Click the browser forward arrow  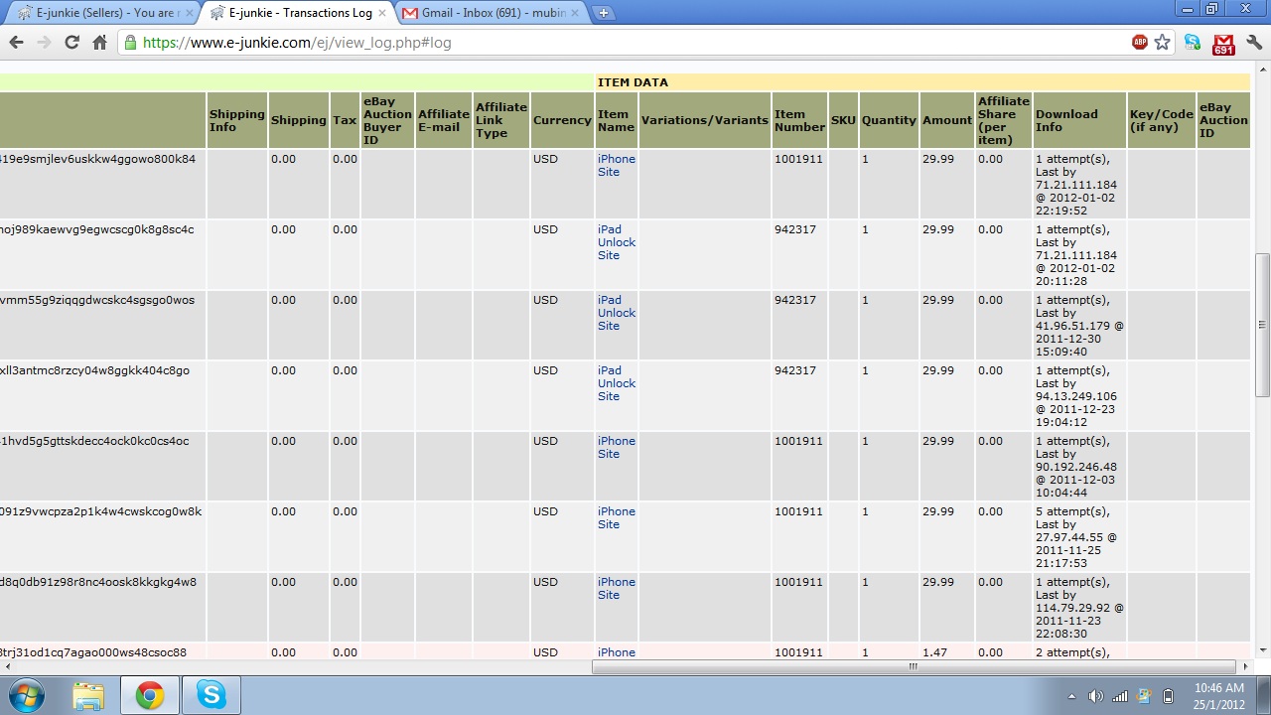tap(44, 43)
